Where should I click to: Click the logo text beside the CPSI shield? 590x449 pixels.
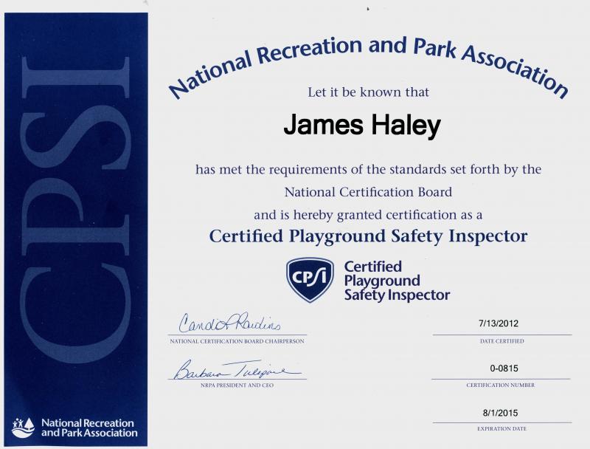click(x=397, y=281)
